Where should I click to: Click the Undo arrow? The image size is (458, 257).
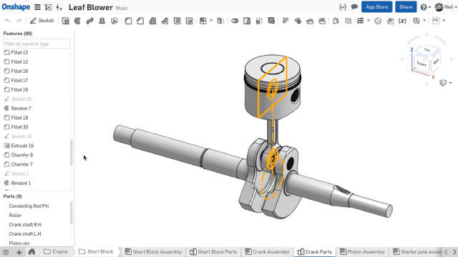tap(7, 21)
